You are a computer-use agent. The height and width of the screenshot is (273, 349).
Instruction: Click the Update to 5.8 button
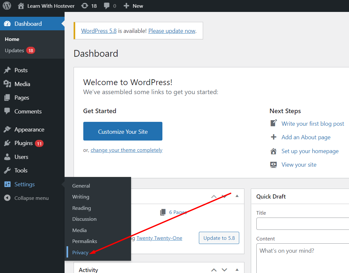coord(219,238)
